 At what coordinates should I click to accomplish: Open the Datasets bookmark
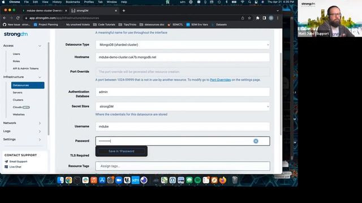(x=219, y=25)
